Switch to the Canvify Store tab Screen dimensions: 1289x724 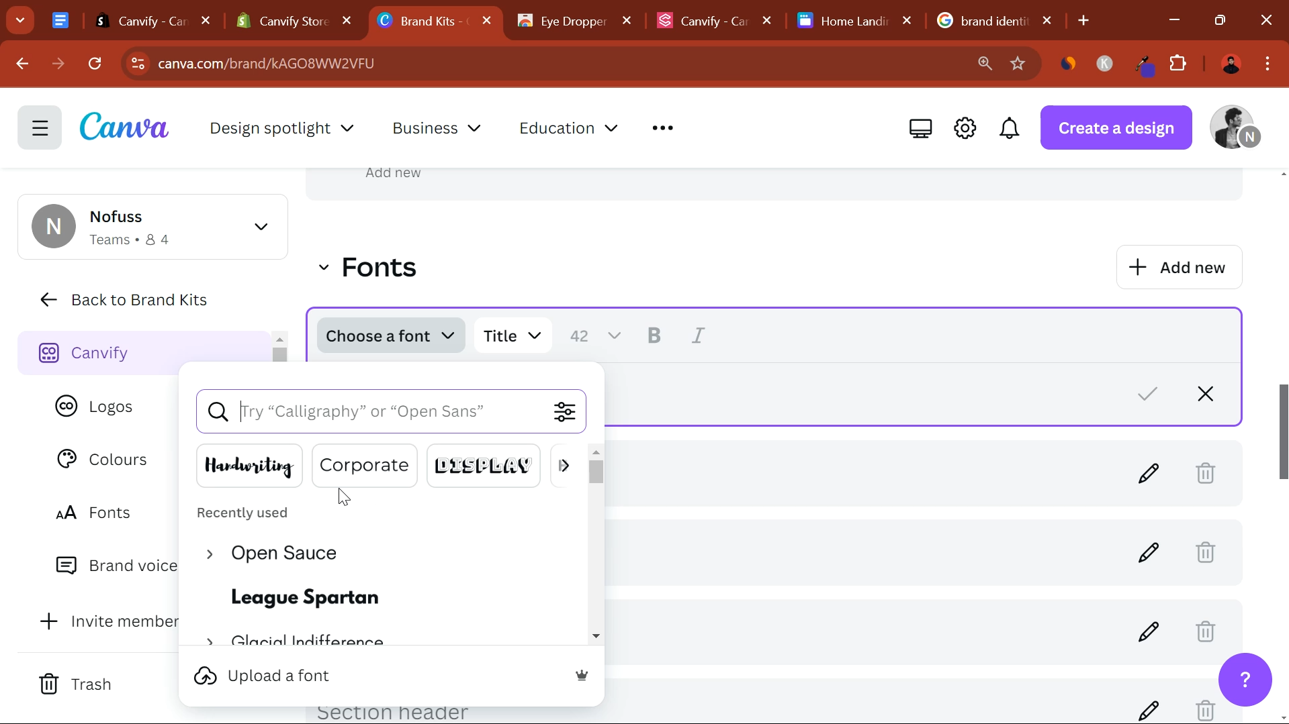[x=294, y=21]
